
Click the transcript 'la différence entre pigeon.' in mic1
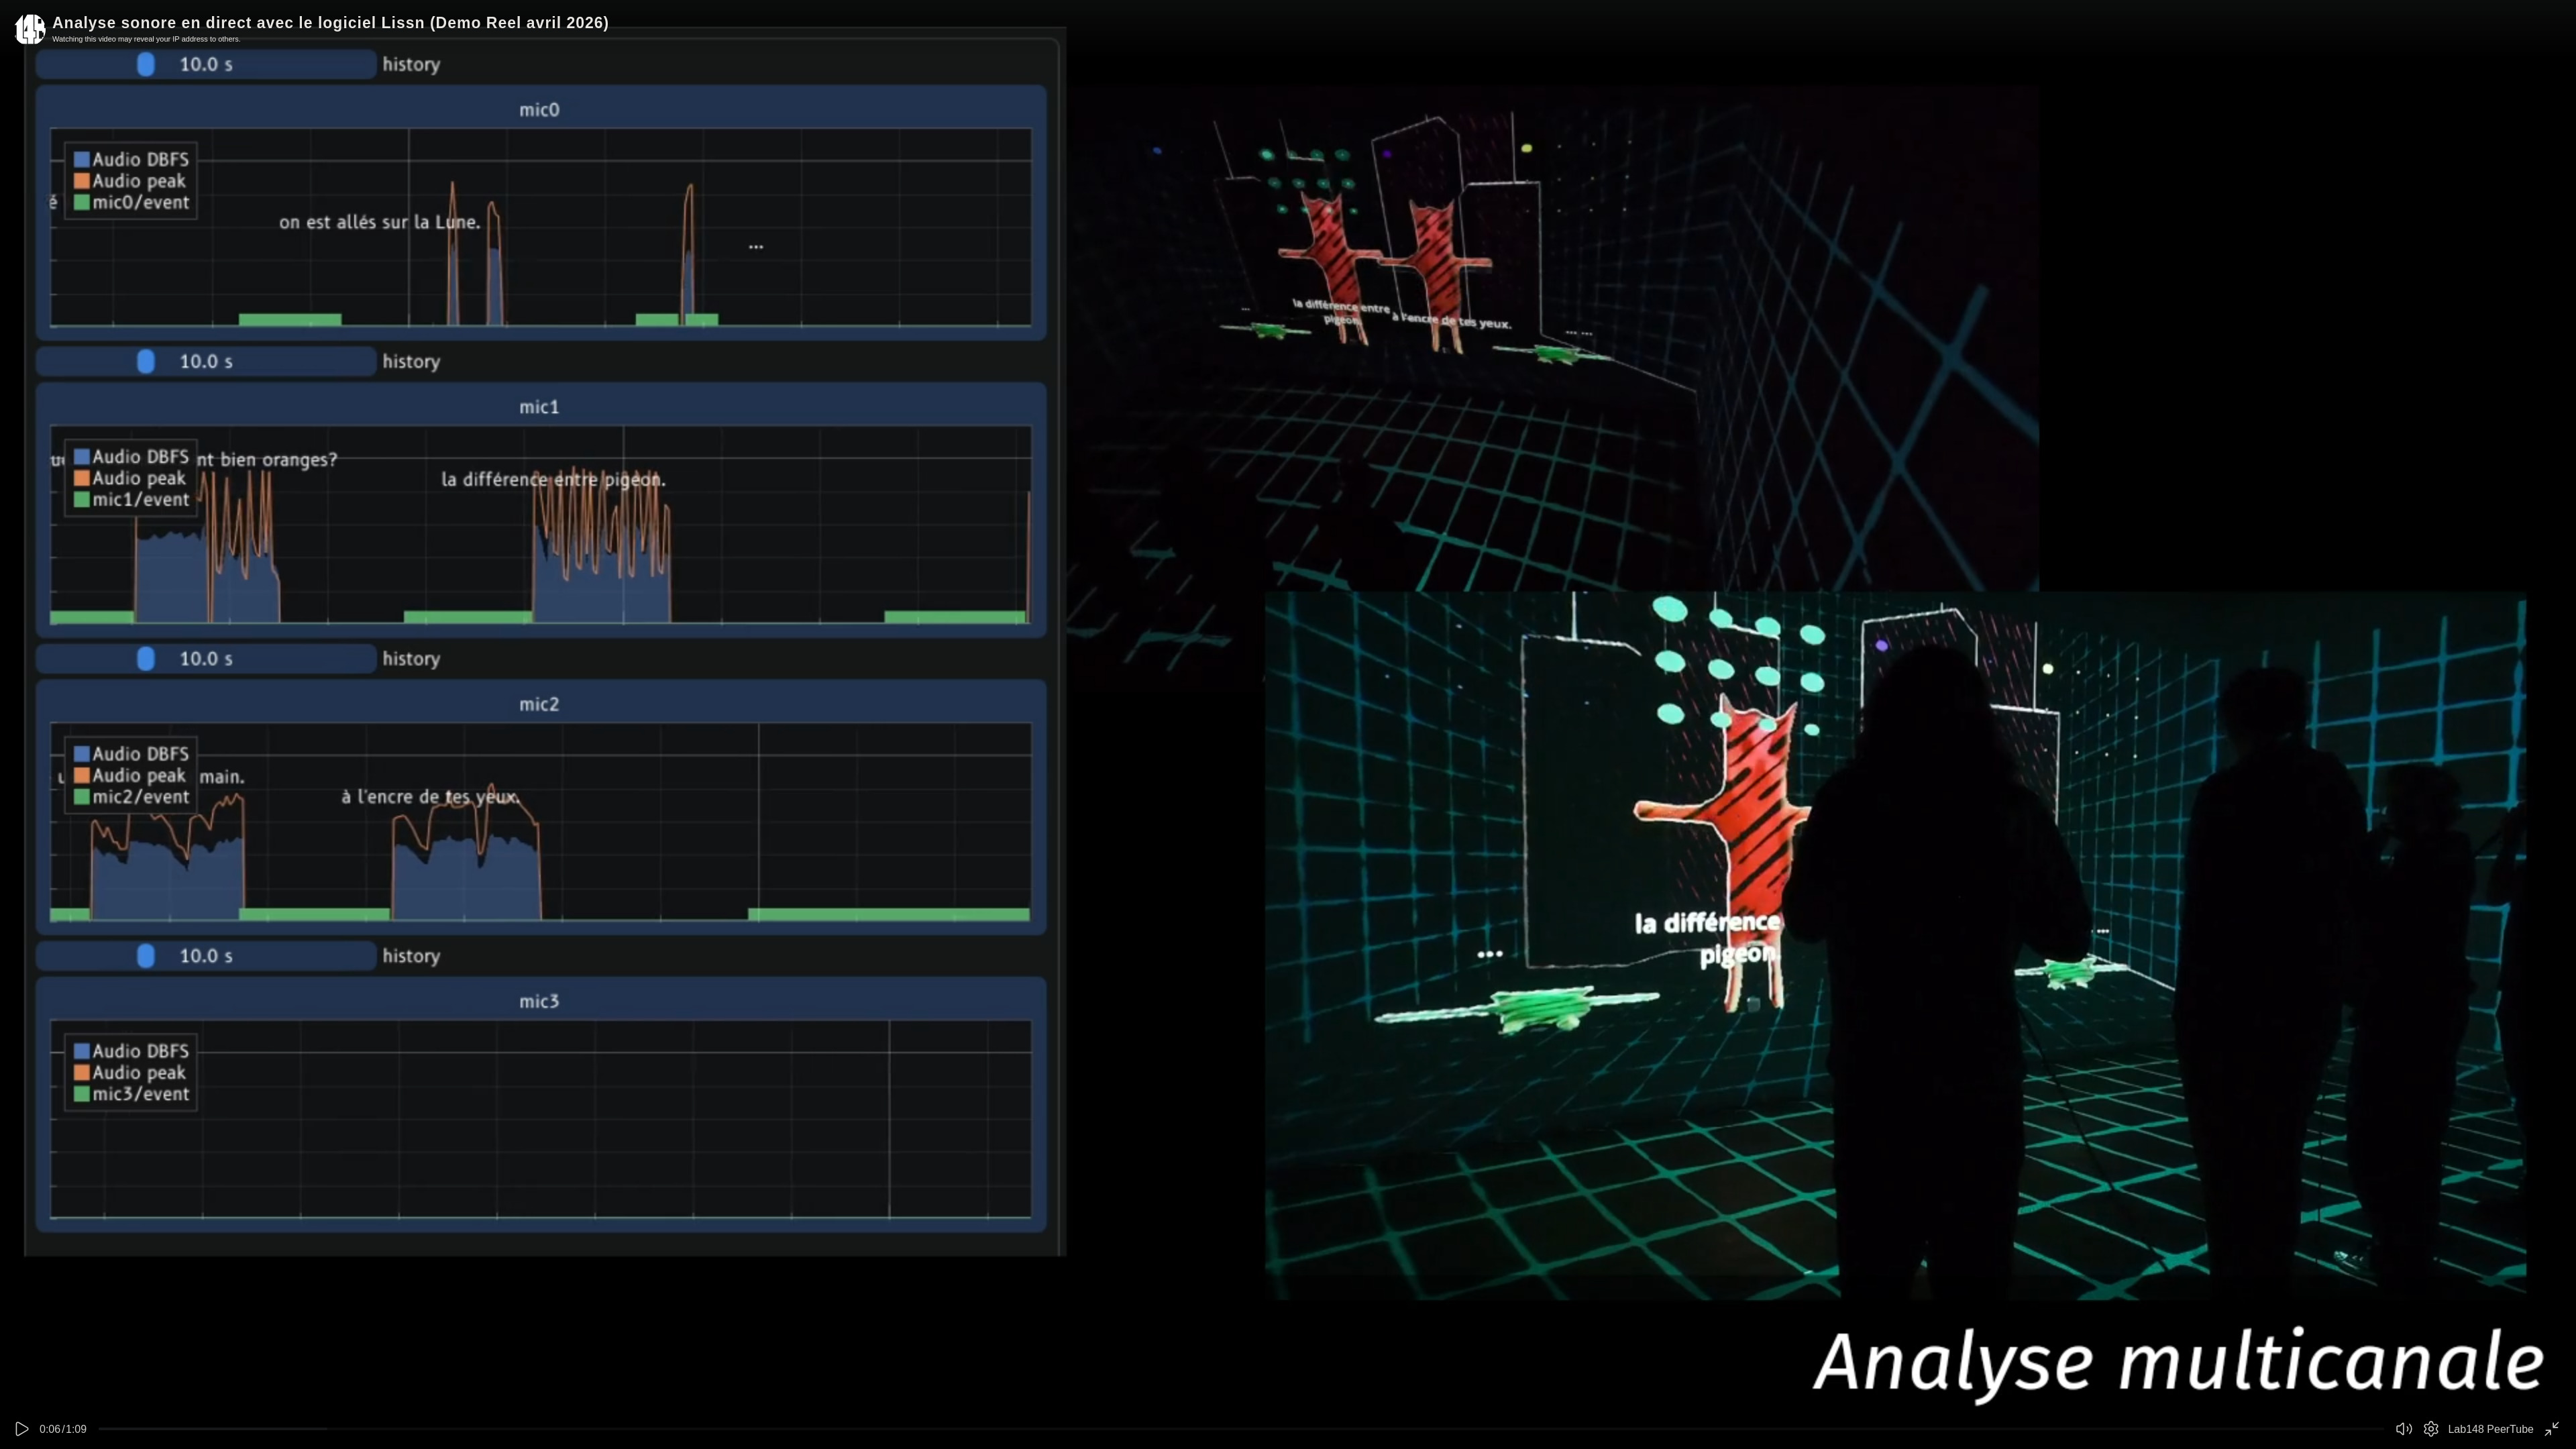click(x=553, y=480)
